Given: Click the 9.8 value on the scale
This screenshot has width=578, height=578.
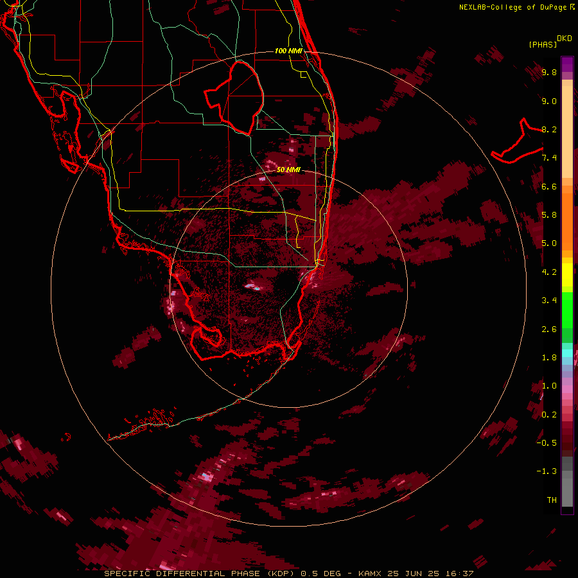Looking at the screenshot, I should (x=549, y=72).
